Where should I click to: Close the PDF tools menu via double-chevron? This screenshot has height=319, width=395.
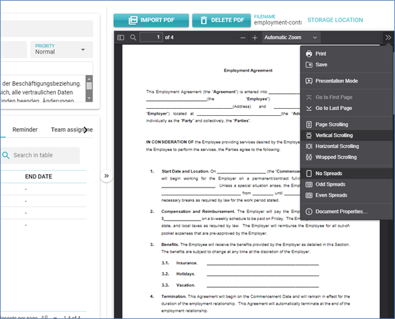388,38
